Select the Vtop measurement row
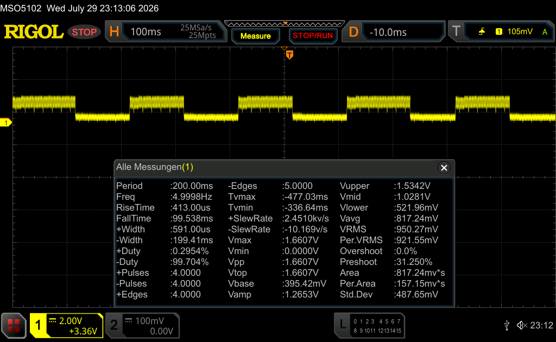The image size is (556, 342). click(x=274, y=273)
